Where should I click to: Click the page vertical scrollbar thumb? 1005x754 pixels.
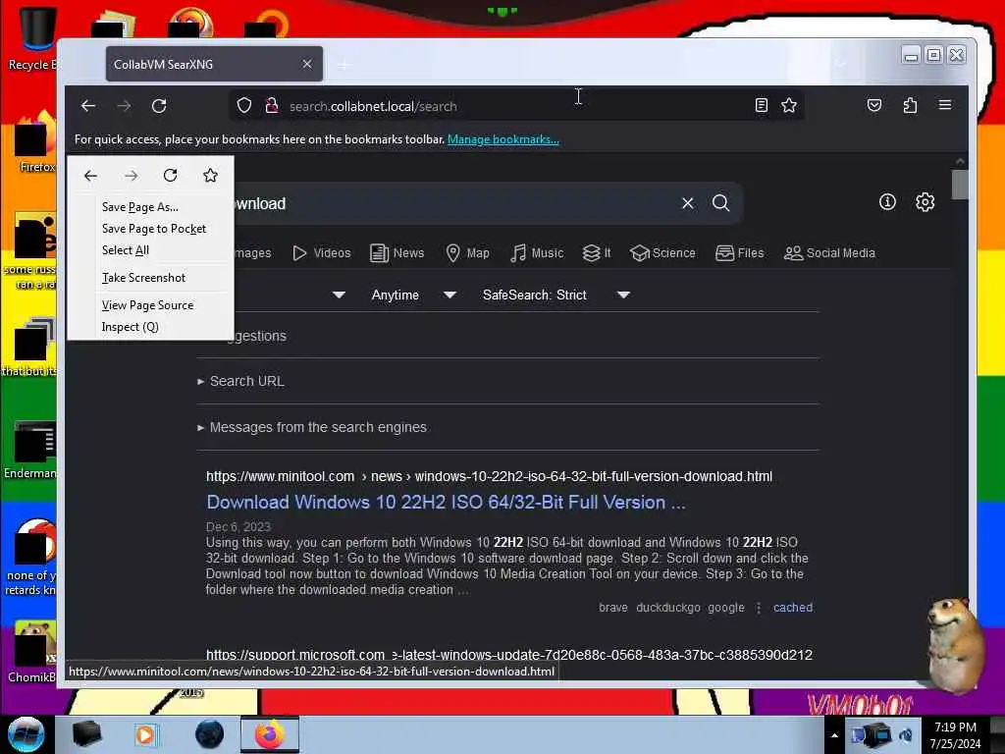pos(960,185)
